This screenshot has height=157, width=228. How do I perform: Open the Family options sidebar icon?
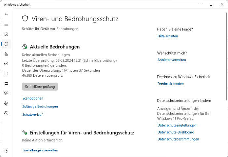point(6,103)
